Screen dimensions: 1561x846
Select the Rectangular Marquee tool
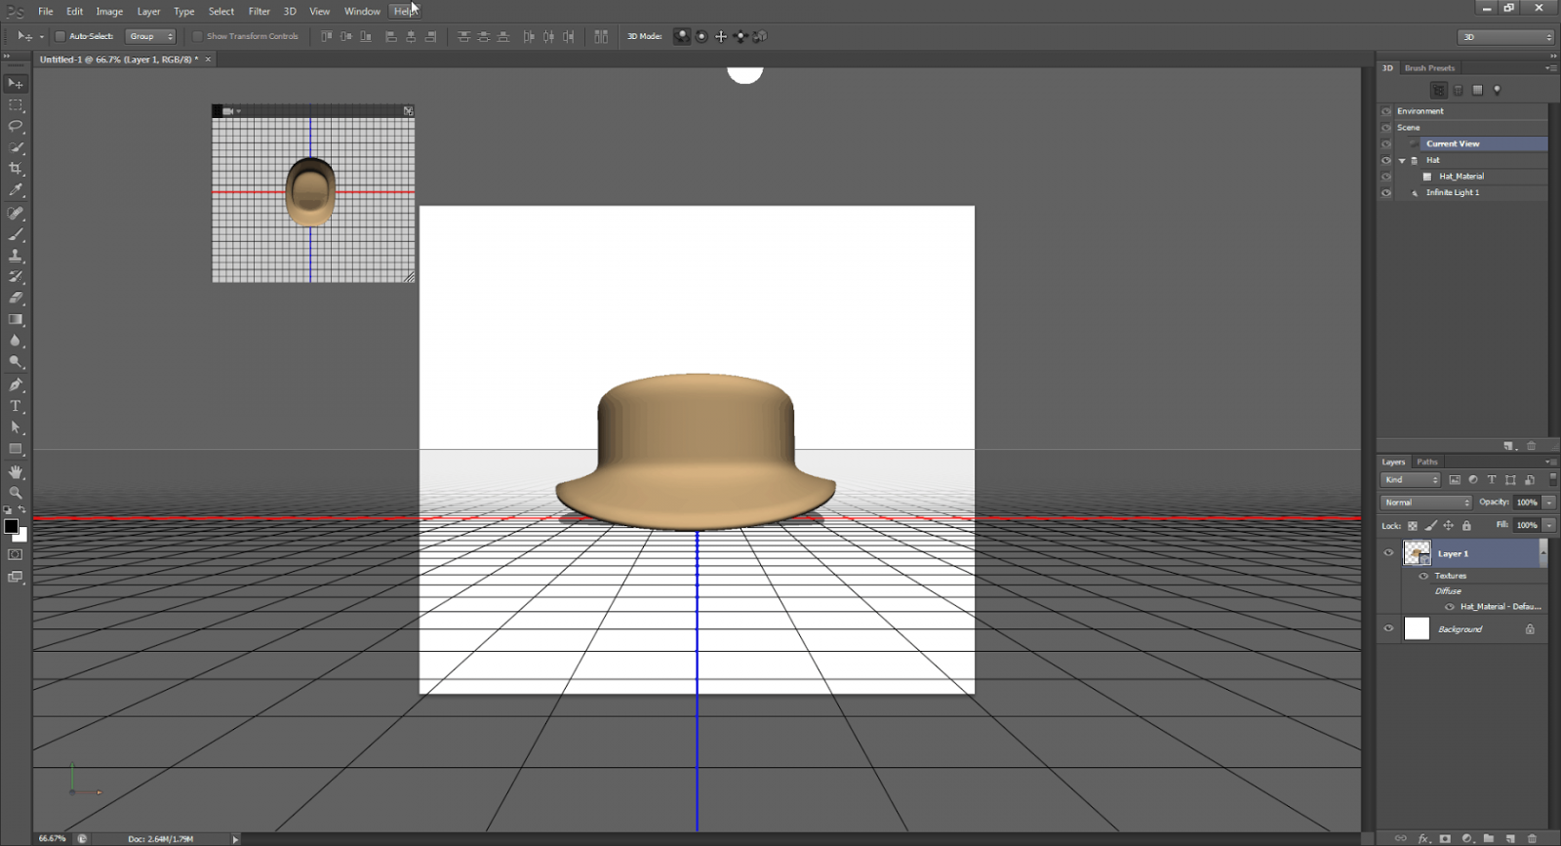(16, 105)
